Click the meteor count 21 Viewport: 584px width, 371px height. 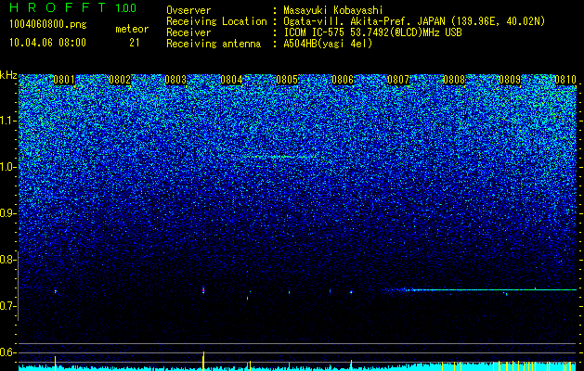[135, 43]
